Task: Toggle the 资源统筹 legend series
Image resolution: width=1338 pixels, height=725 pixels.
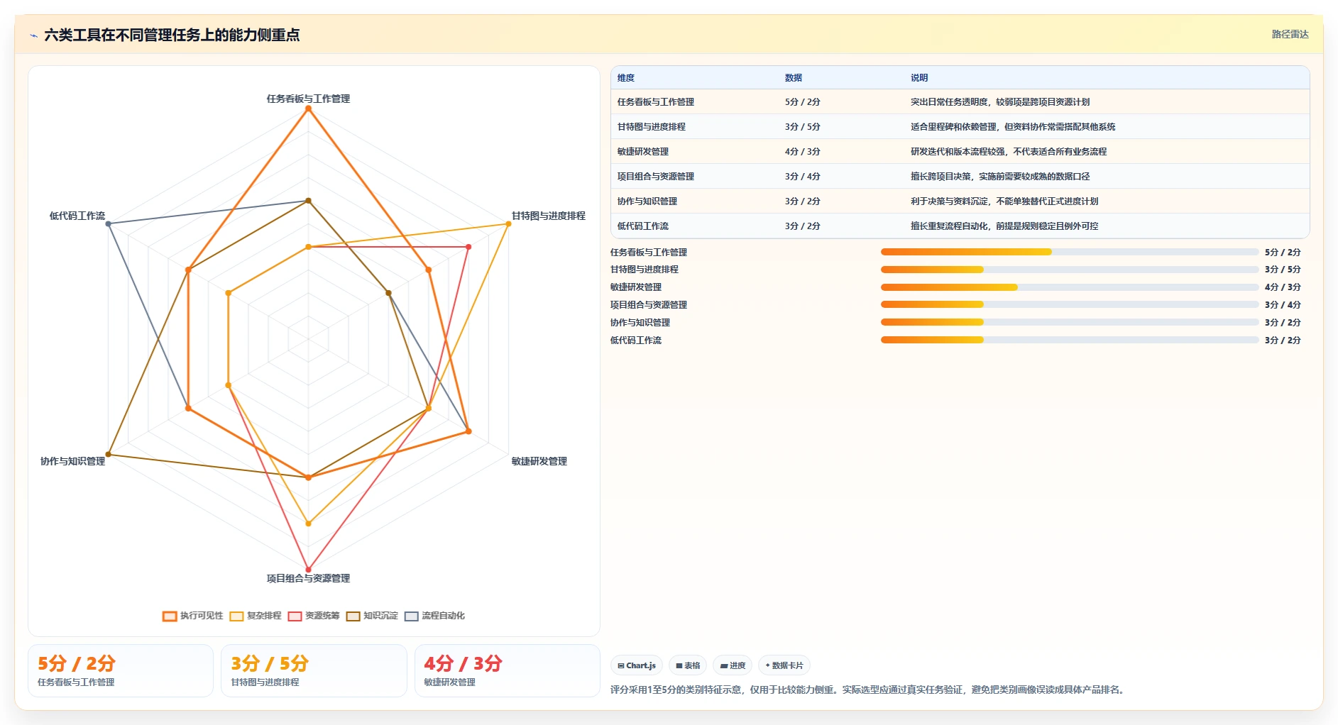Action: 314,616
